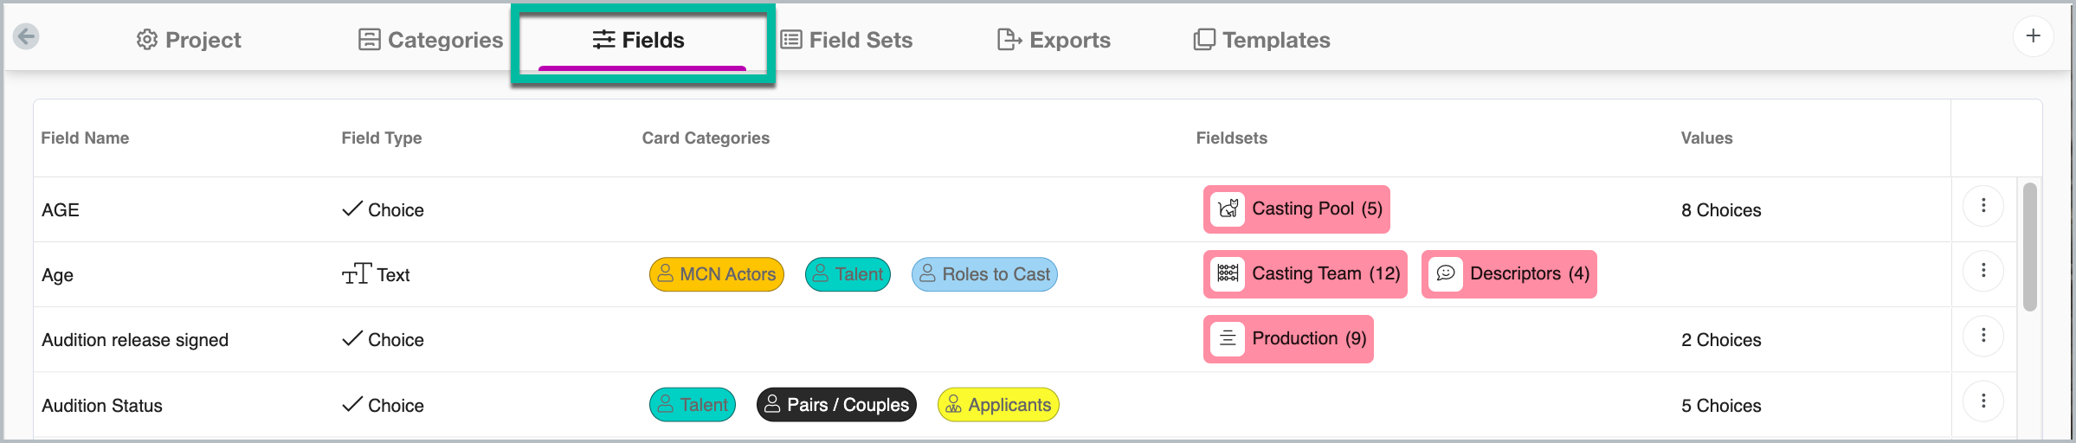Image resolution: width=2076 pixels, height=443 pixels.
Task: Click the back arrow icon
Action: [x=26, y=36]
